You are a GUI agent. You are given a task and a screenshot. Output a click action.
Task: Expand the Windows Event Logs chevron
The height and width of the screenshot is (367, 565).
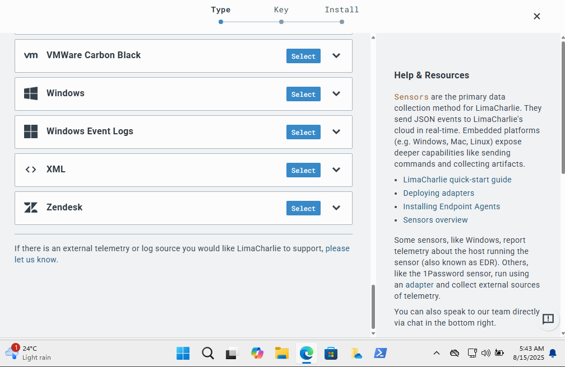click(x=336, y=131)
